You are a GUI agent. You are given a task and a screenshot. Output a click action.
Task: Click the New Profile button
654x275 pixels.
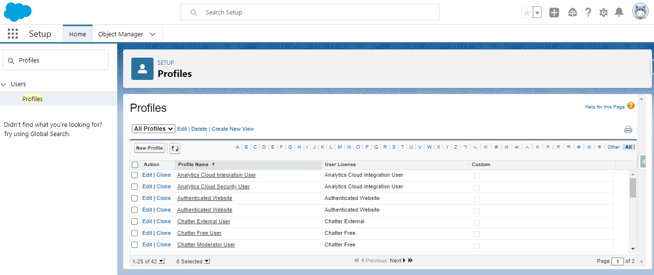(149, 148)
